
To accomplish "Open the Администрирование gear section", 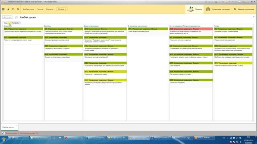I will click(244, 9).
